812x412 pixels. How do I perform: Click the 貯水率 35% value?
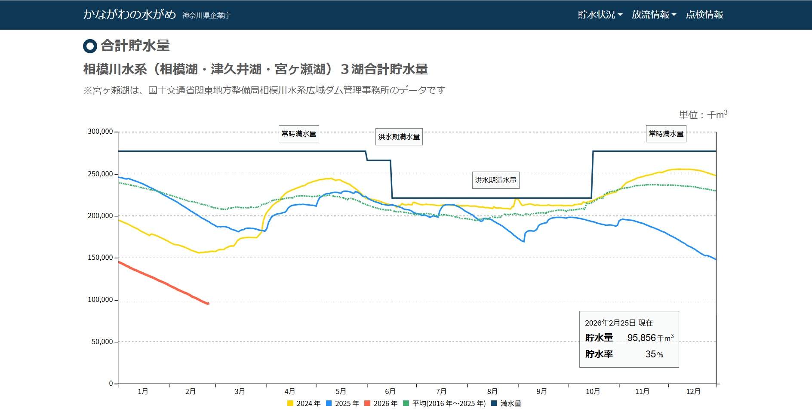(654, 354)
